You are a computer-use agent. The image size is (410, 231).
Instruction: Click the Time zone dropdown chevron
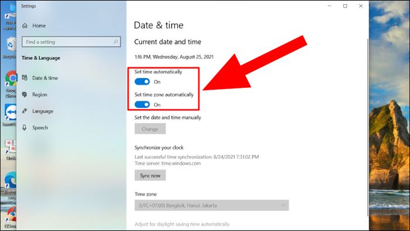[283, 205]
